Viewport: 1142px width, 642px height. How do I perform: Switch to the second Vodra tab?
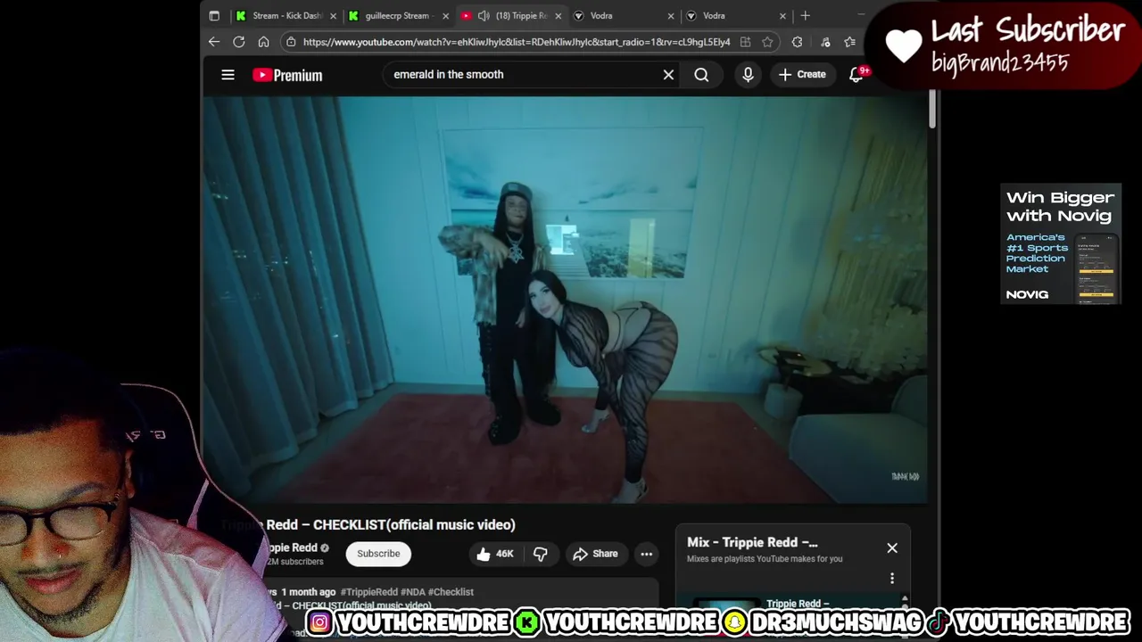pos(735,16)
